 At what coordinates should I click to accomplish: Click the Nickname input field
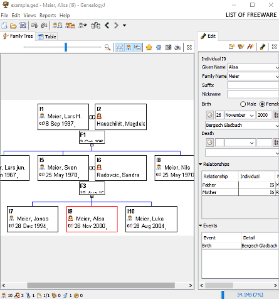pyautogui.click(x=253, y=94)
